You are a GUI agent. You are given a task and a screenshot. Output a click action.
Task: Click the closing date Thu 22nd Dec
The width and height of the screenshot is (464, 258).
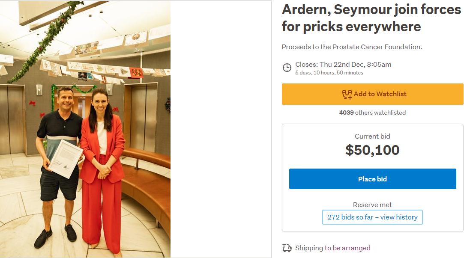coord(343,65)
